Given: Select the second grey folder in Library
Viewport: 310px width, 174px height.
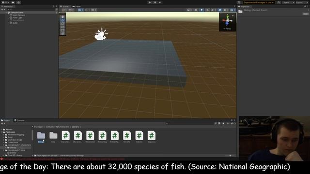Looking at the screenshot, I should [53, 135].
